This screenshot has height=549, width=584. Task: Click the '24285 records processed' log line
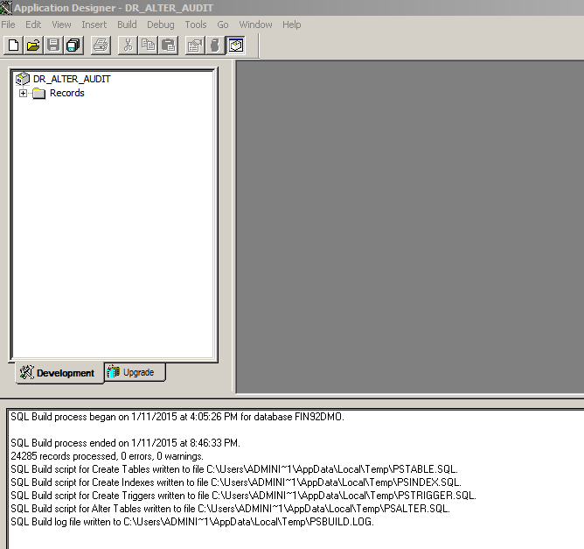tap(107, 456)
